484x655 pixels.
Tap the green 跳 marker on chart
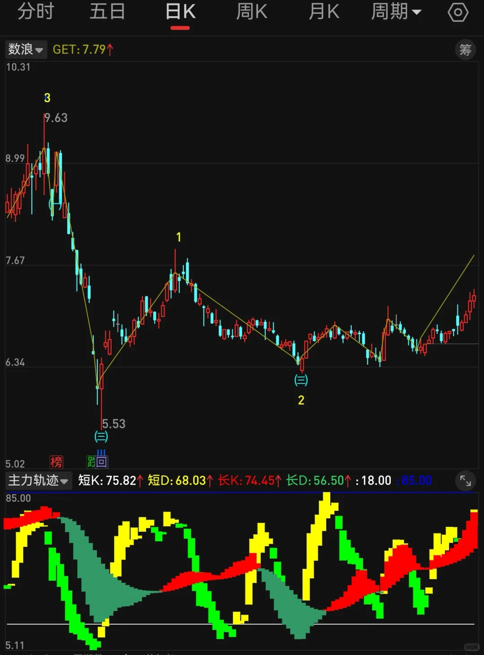point(91,462)
